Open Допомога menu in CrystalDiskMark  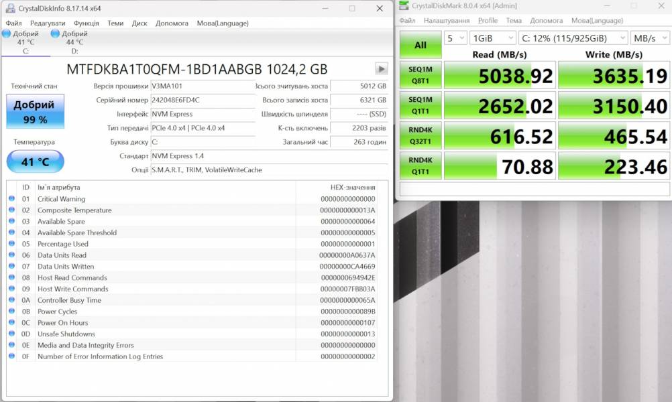point(547,20)
